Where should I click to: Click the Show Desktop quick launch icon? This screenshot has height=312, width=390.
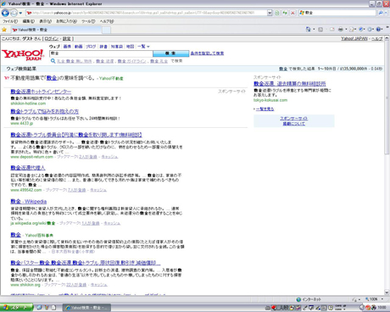coord(39,308)
